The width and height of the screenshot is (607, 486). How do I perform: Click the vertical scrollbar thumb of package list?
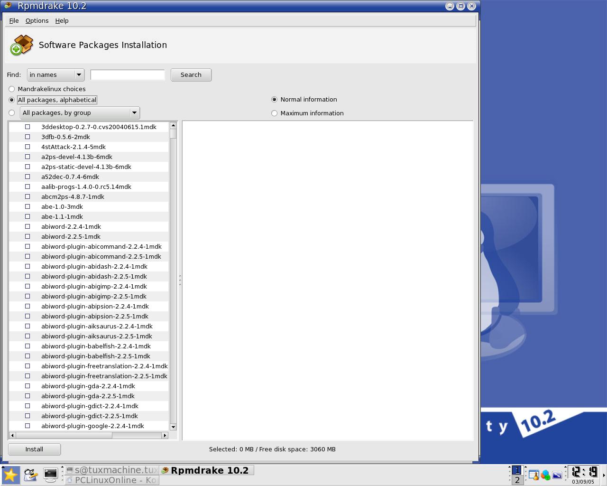click(x=173, y=134)
